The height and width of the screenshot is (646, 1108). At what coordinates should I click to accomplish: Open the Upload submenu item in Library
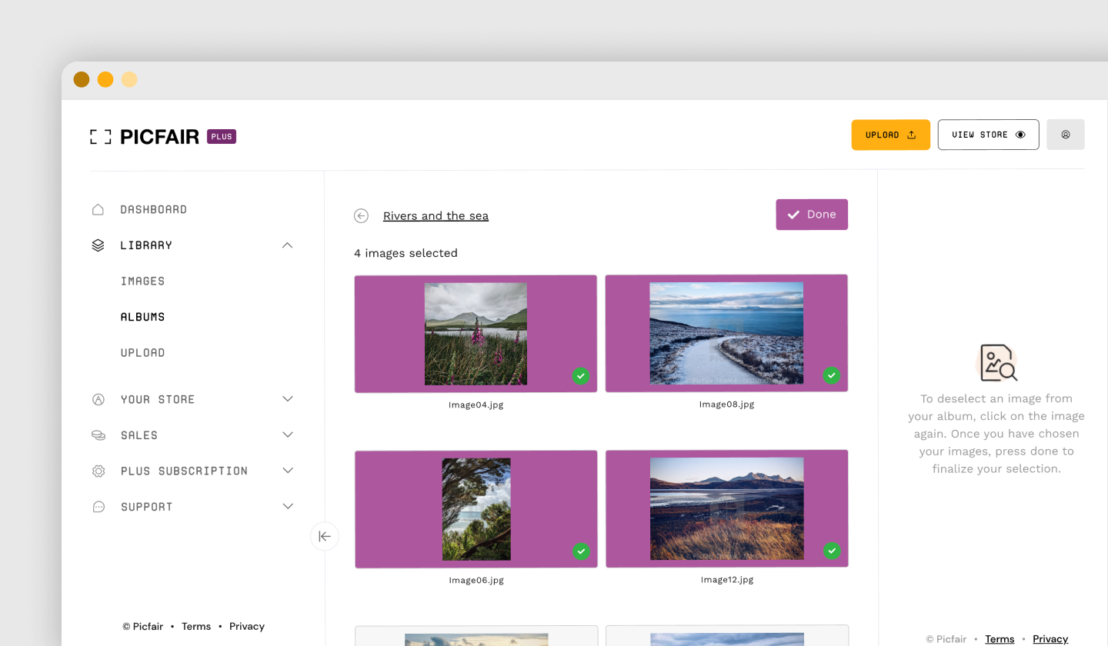(142, 353)
